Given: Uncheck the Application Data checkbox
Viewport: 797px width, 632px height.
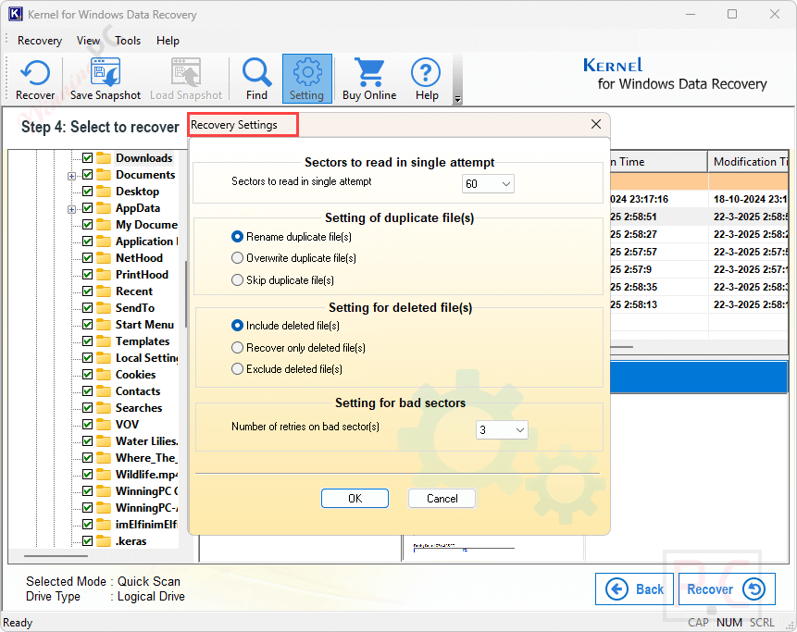Looking at the screenshot, I should (87, 242).
